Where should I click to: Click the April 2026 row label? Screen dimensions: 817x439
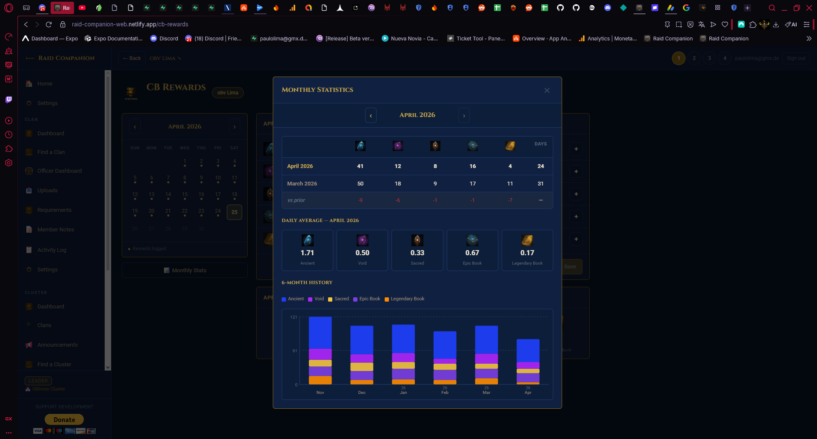(300, 166)
